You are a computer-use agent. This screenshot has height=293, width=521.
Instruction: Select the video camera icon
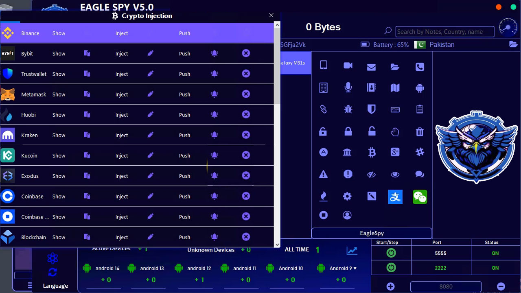coord(348,65)
